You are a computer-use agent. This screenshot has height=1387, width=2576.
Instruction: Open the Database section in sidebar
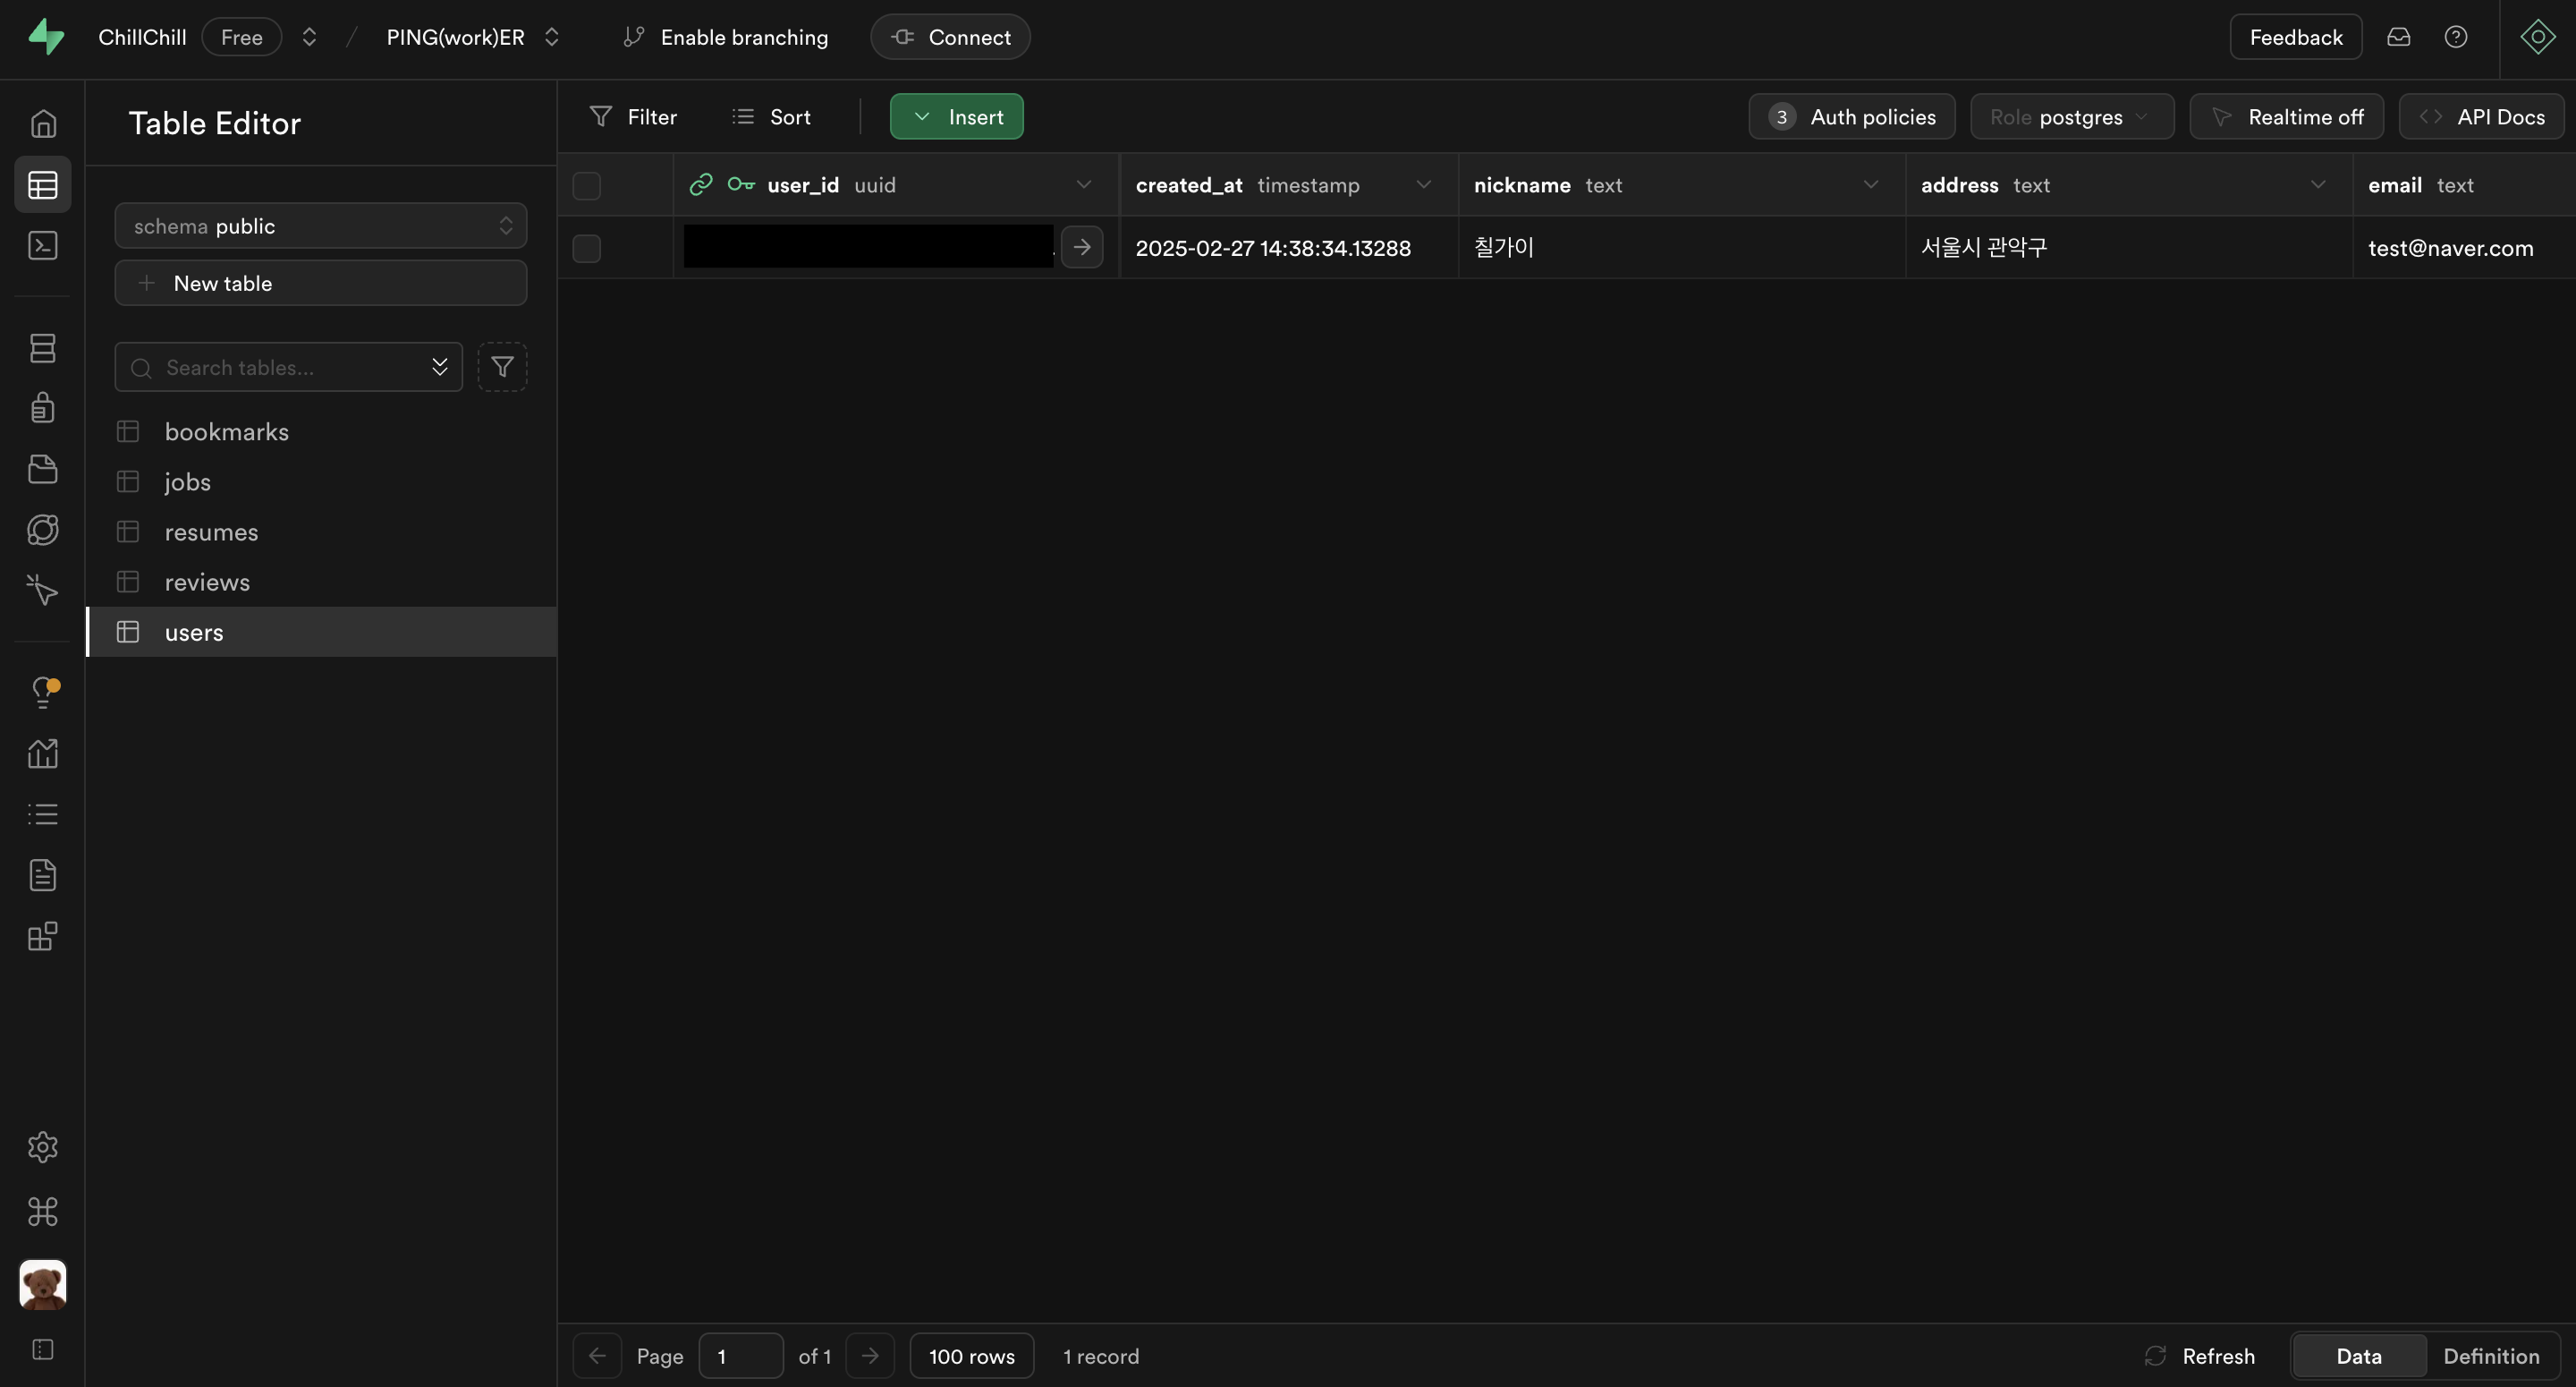(x=42, y=348)
